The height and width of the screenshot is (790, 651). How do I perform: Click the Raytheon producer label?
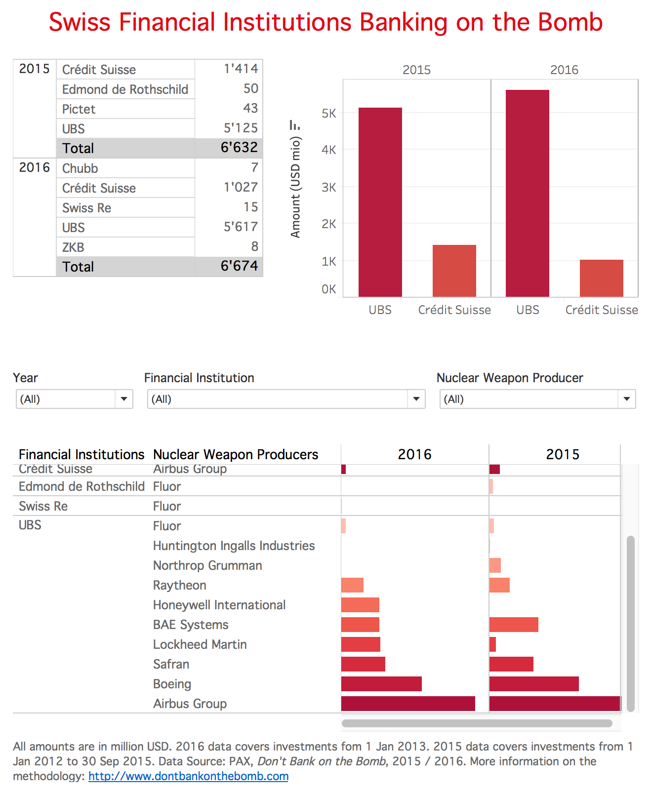tap(179, 585)
